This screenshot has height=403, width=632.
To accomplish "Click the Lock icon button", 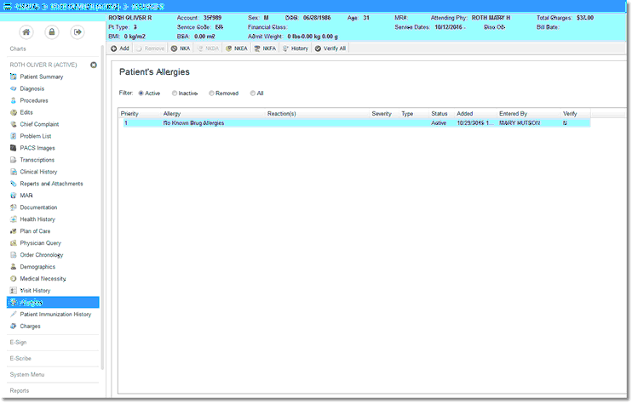I will tap(52, 32).
